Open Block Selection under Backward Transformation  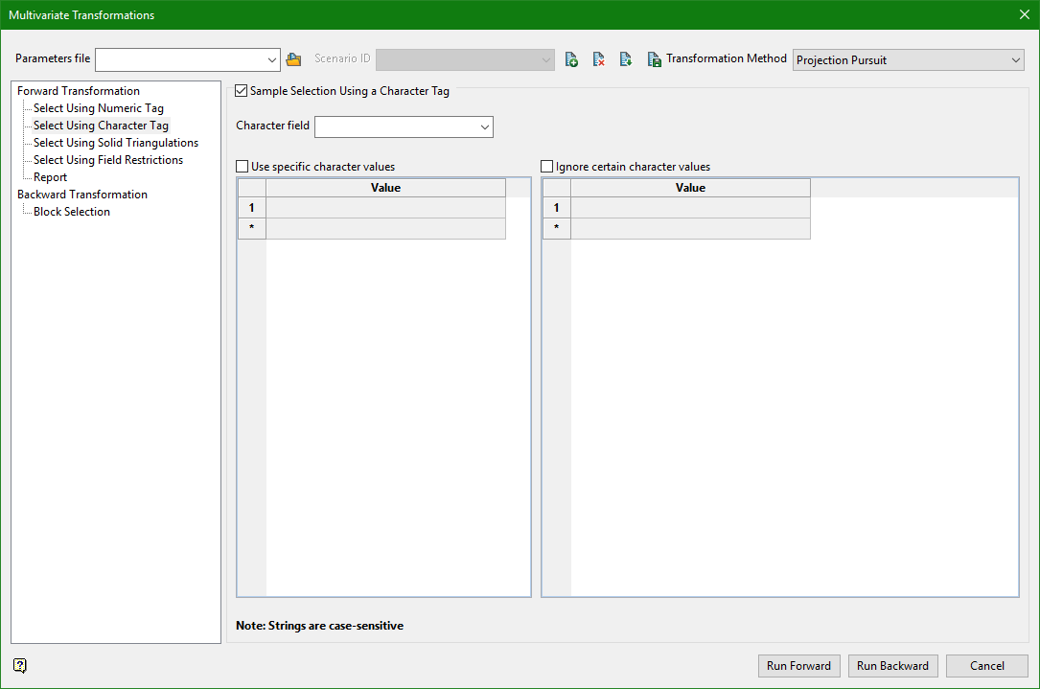[71, 212]
